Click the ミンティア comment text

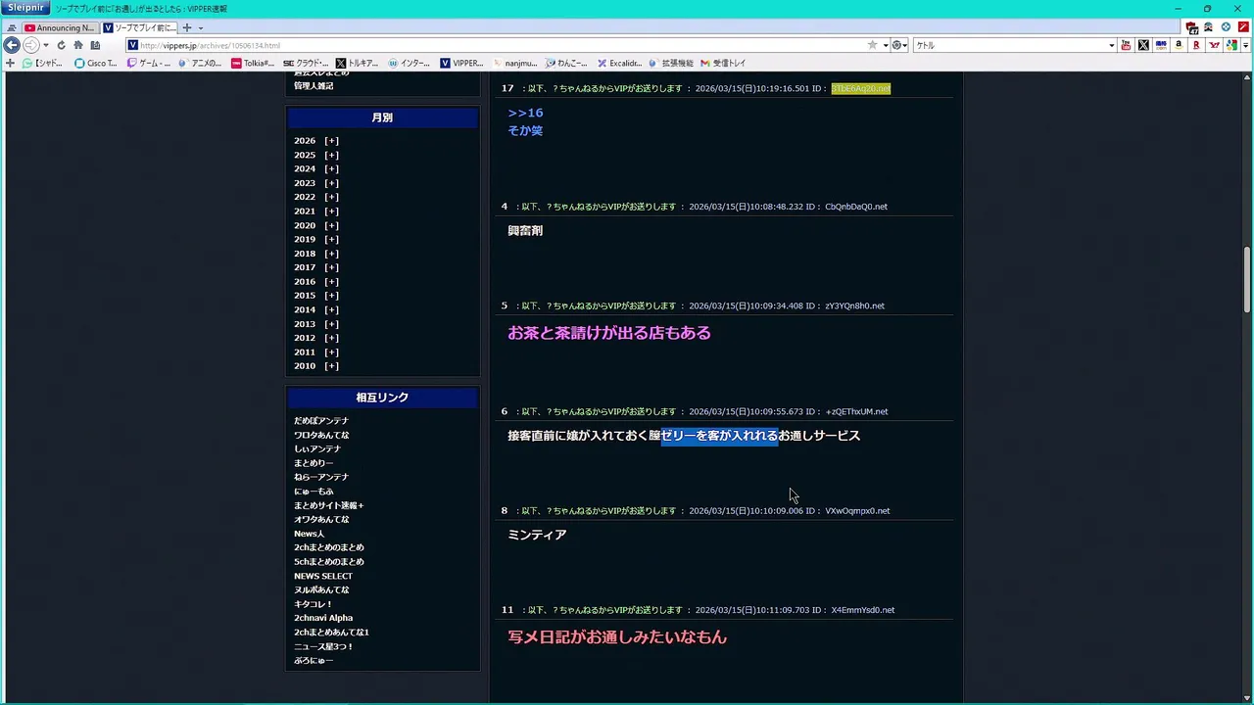pyautogui.click(x=537, y=535)
